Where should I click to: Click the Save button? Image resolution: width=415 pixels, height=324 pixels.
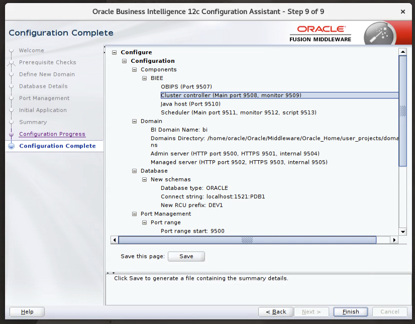(x=186, y=256)
